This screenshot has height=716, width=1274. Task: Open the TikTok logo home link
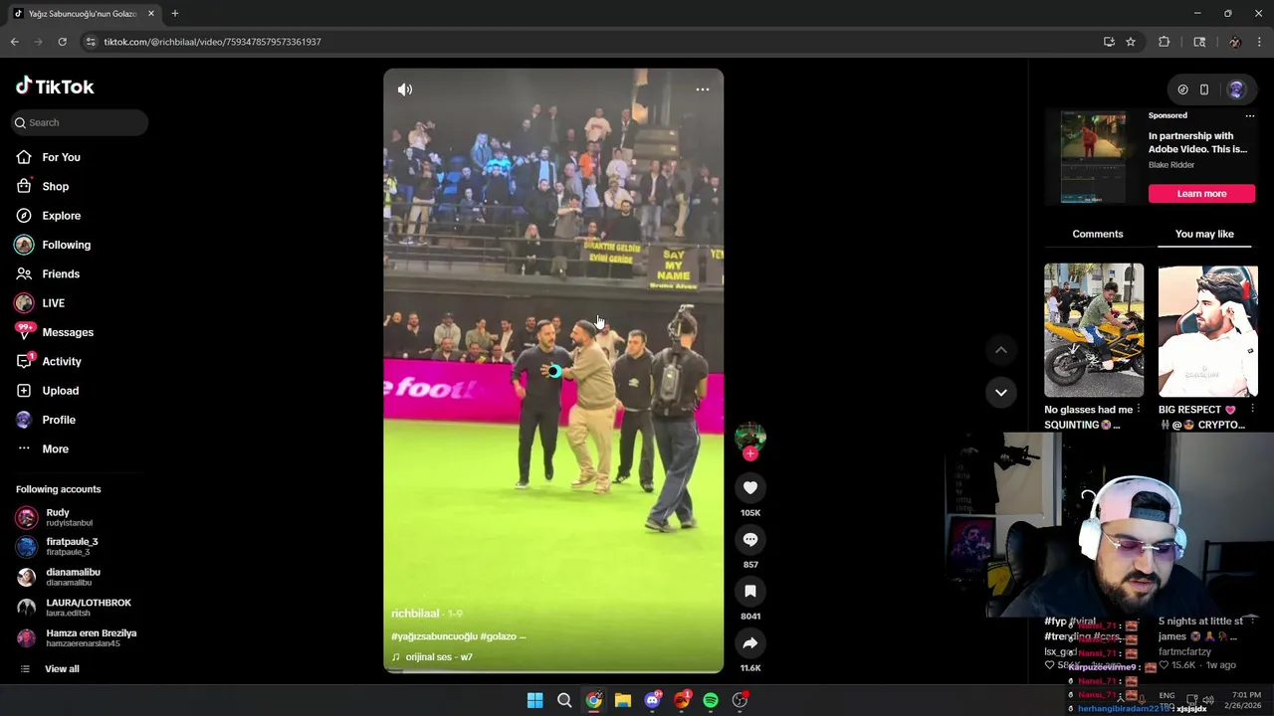click(x=55, y=87)
